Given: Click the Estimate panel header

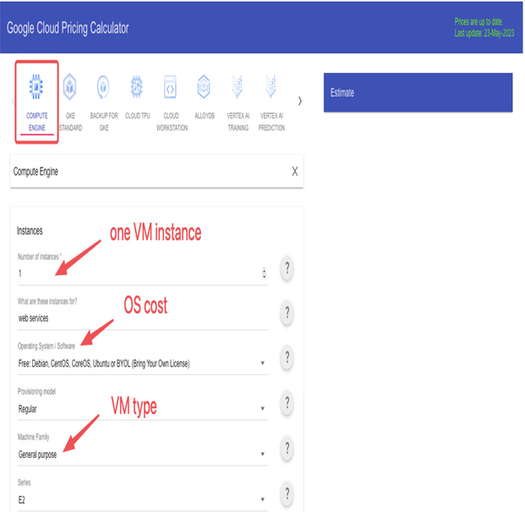Looking at the screenshot, I should click(x=418, y=92).
